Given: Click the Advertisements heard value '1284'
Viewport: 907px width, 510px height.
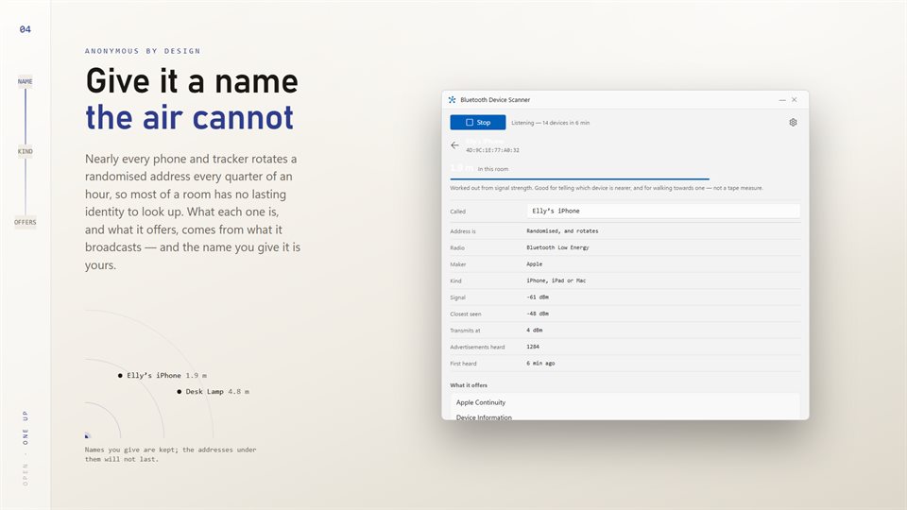Looking at the screenshot, I should 533,347.
